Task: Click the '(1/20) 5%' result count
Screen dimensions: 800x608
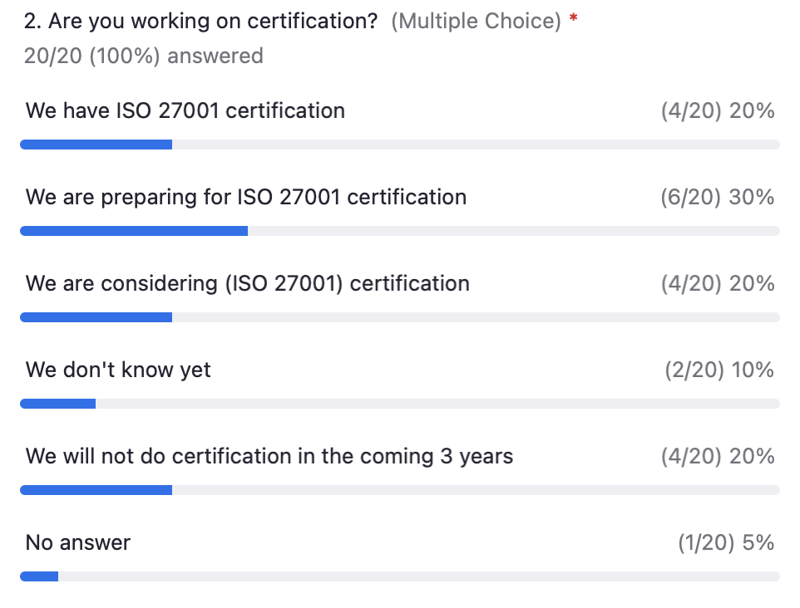Action: point(726,542)
